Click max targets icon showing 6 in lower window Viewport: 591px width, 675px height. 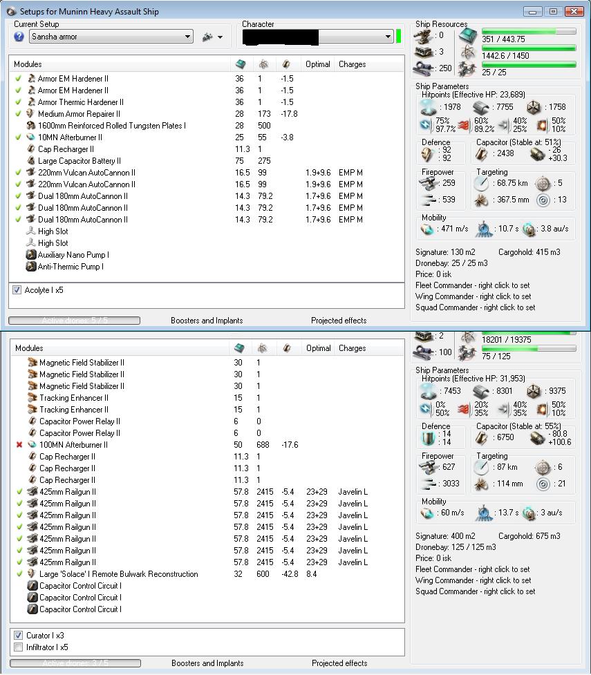(543, 468)
